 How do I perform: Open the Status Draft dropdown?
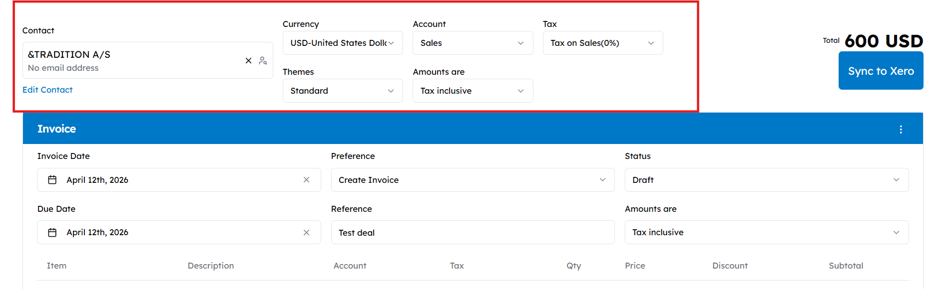click(767, 180)
